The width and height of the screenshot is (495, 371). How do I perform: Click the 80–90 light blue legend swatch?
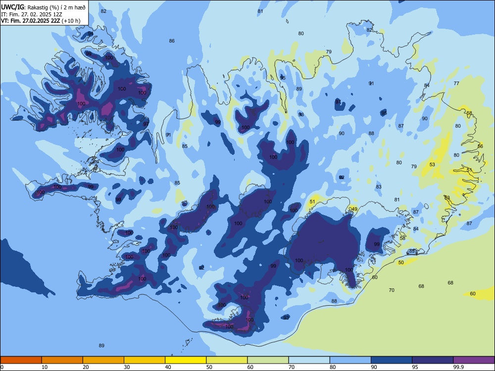[x=350, y=360]
